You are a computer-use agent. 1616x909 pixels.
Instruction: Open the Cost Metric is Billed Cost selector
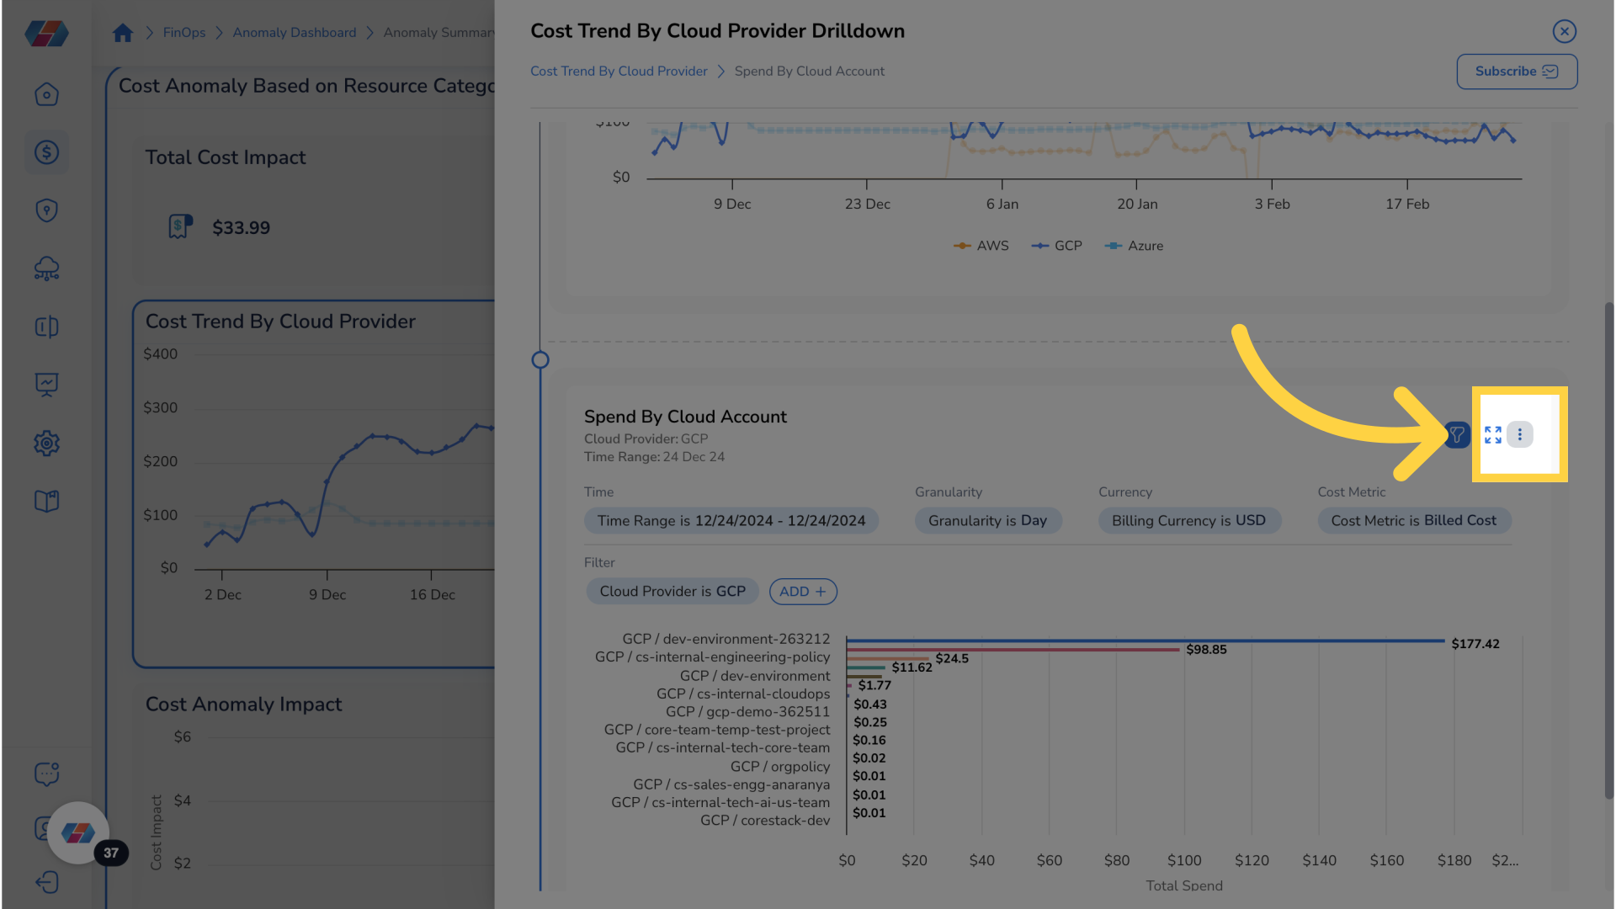(1414, 520)
